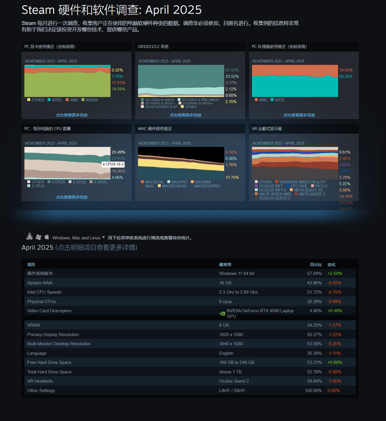
Task: Click the teal INTEL legend swatch in processor chart
Action: 272,100
